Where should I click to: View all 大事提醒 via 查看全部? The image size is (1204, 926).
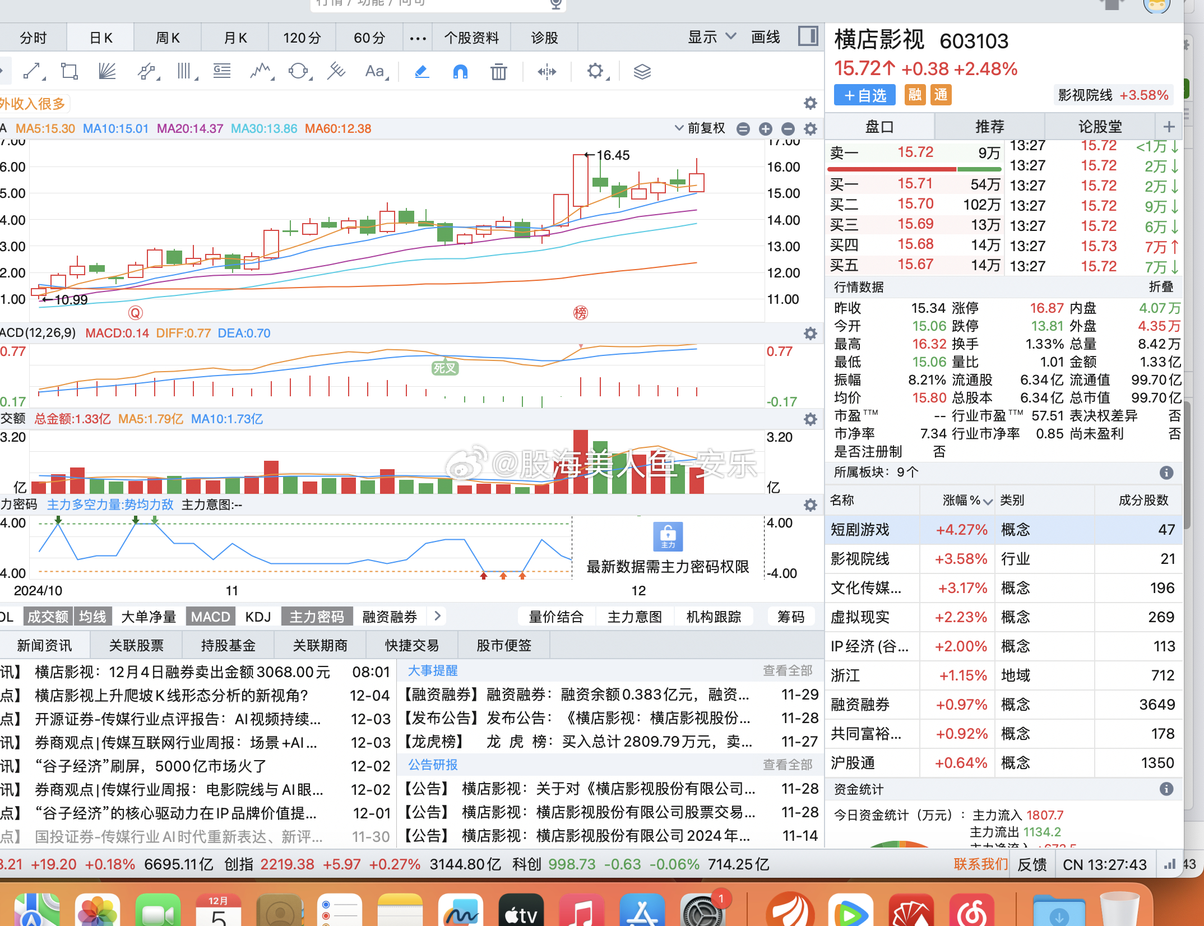788,670
